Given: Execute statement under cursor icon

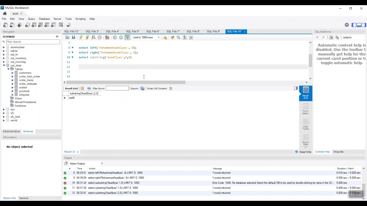Looking at the screenshot, I should [87, 37].
